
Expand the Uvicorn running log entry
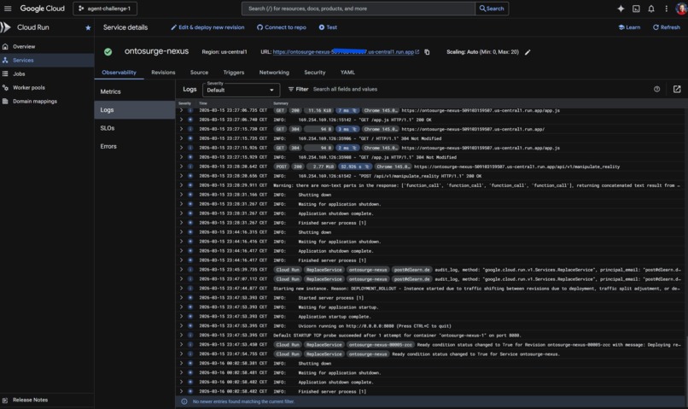tap(181, 326)
